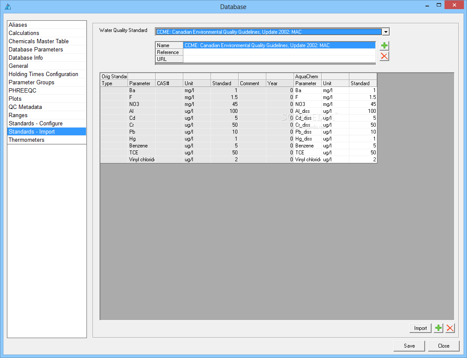Click the AquaChem group header
Image resolution: width=467 pixels, height=358 pixels.
(x=308, y=77)
